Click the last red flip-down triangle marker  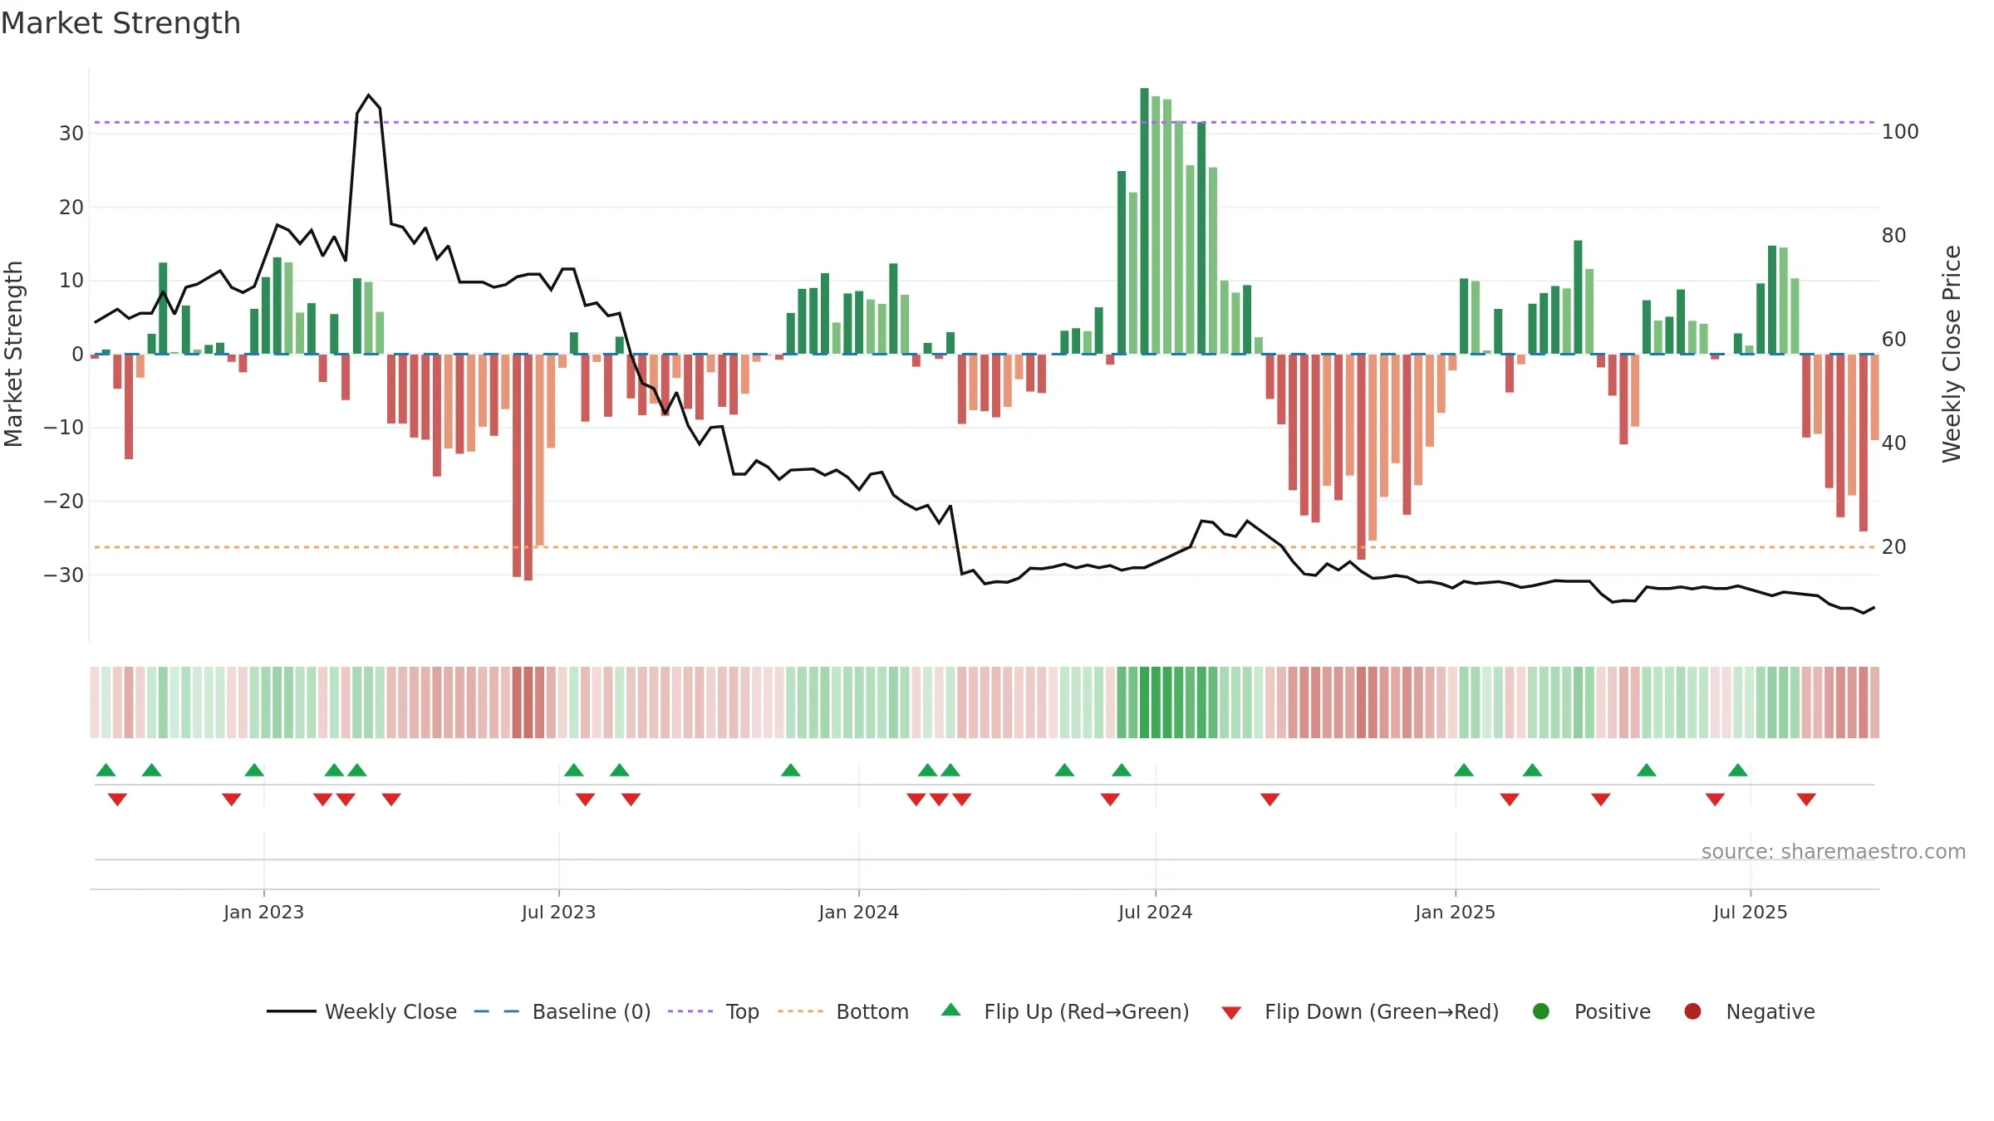(1805, 799)
